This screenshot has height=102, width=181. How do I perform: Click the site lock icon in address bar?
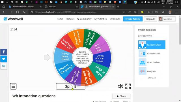tap(32, 12)
